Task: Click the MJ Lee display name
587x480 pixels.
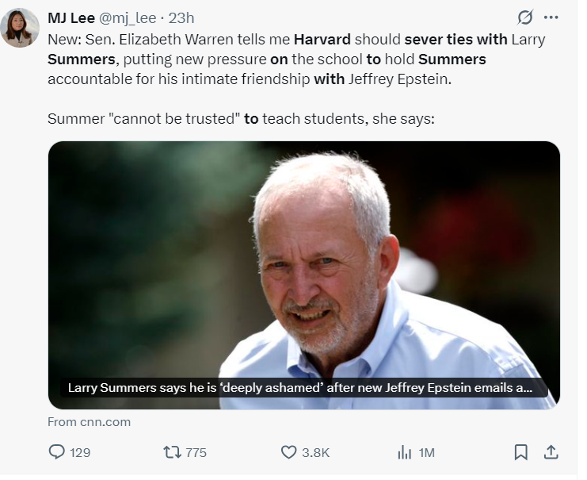Action: point(71,18)
